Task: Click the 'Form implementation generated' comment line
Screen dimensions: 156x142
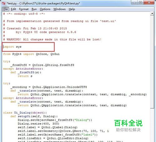Action: 60,21
